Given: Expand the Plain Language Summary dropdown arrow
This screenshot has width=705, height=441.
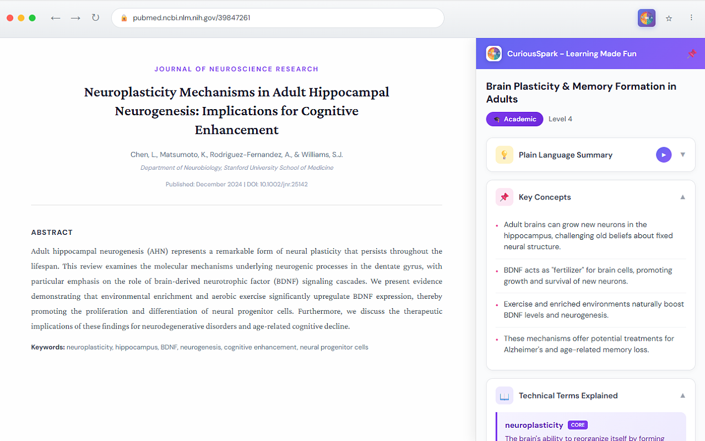Looking at the screenshot, I should coord(682,155).
